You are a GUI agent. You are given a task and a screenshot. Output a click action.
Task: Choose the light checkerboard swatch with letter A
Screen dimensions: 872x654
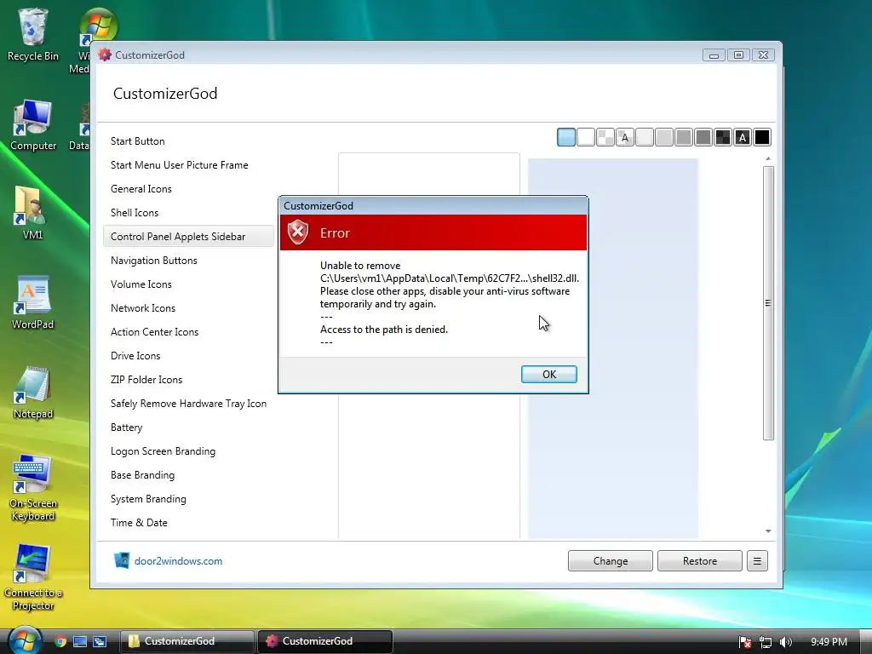624,137
